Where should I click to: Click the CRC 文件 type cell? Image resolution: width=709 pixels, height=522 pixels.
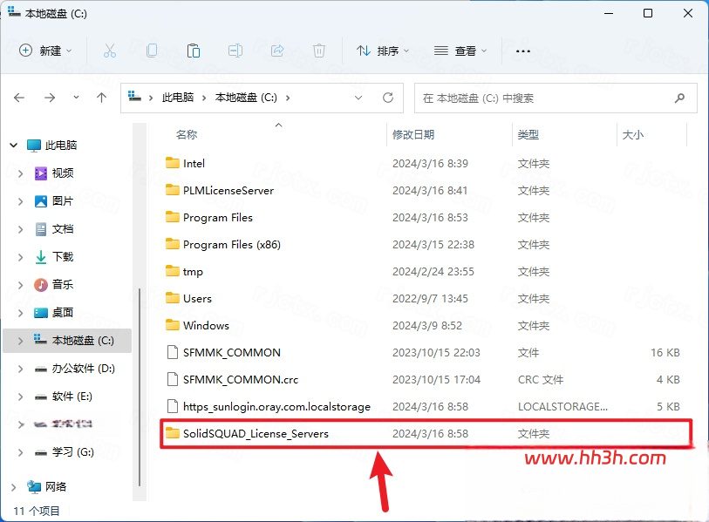541,380
